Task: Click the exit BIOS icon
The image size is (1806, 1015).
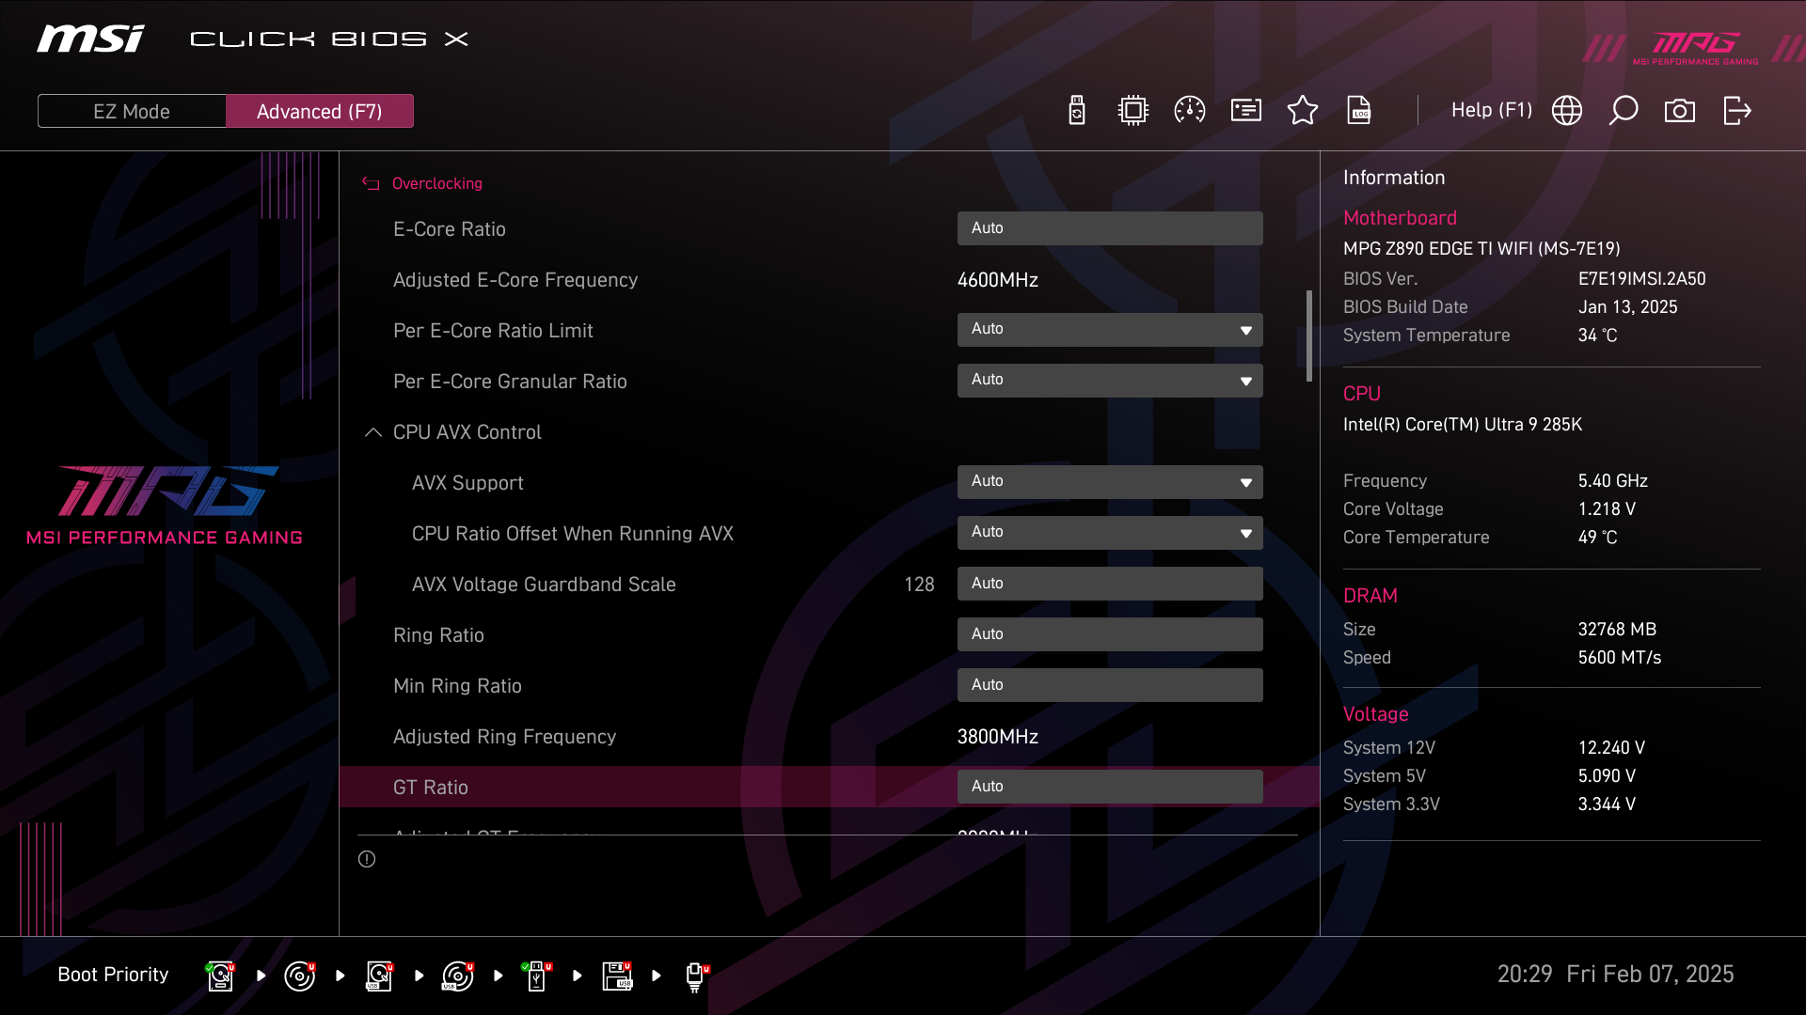Action: click(x=1736, y=111)
